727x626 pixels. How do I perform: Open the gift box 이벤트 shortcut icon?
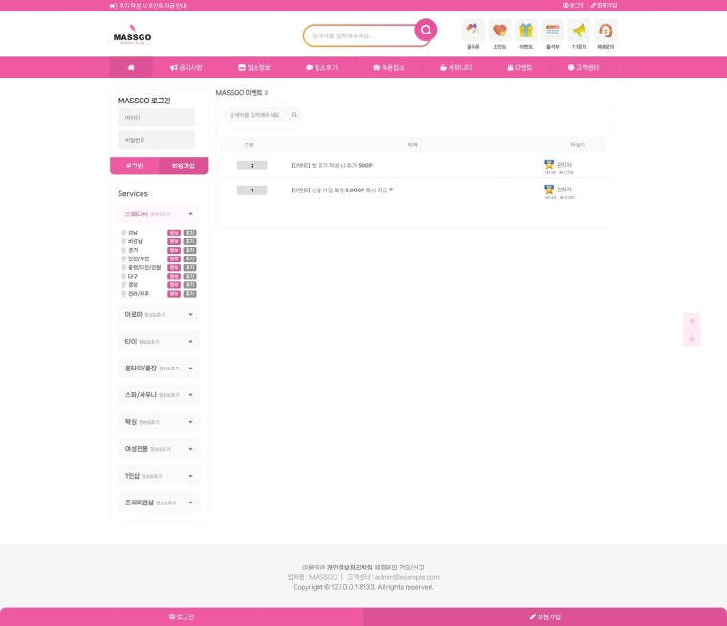[526, 31]
